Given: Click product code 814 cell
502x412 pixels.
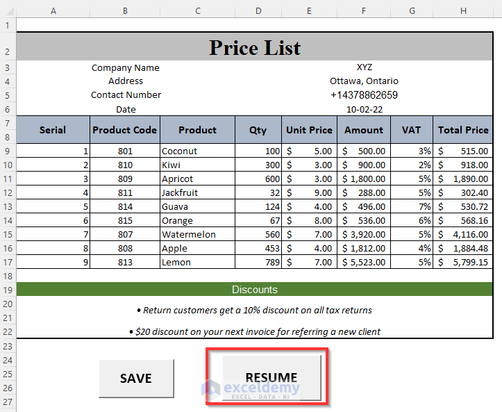Looking at the screenshot, I should pyautogui.click(x=125, y=206).
